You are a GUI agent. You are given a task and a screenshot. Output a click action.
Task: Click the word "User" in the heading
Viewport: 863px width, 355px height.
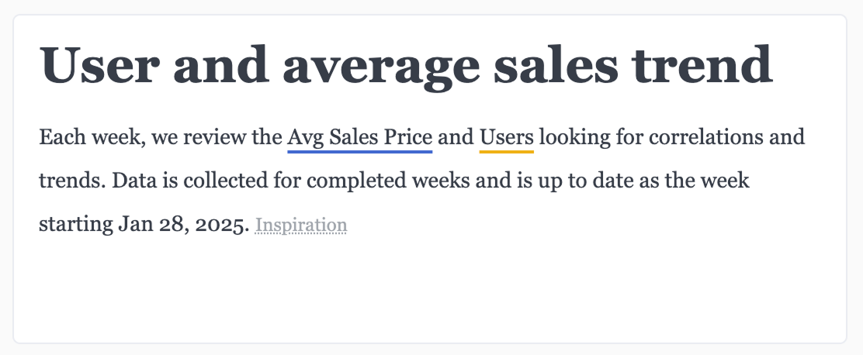(98, 64)
